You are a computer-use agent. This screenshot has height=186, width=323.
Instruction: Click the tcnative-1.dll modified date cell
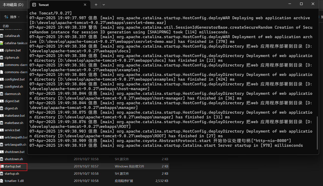tap(86, 181)
